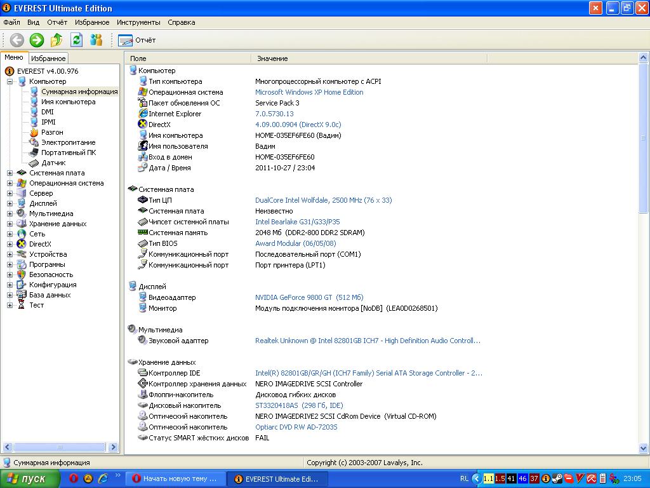Open the Инструменты menu

point(138,22)
